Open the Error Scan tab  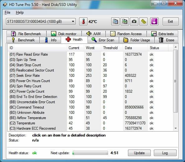(103, 40)
